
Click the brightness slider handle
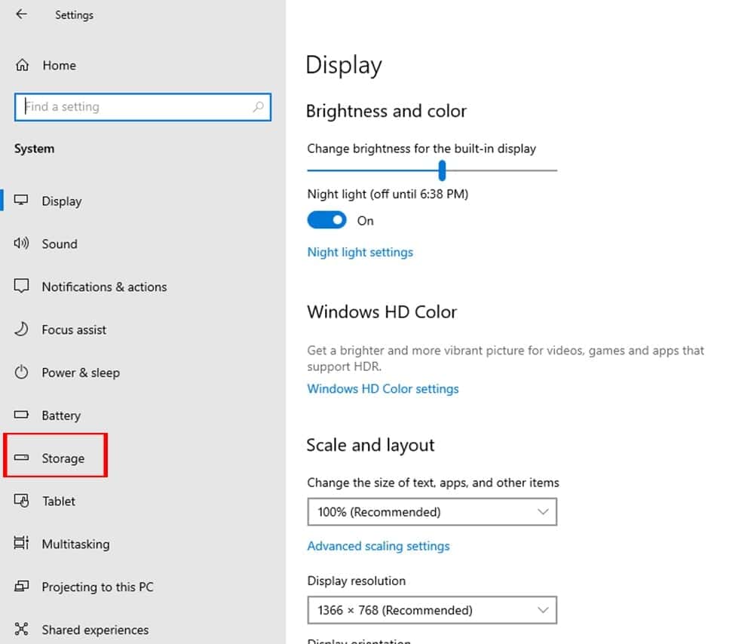tap(442, 170)
